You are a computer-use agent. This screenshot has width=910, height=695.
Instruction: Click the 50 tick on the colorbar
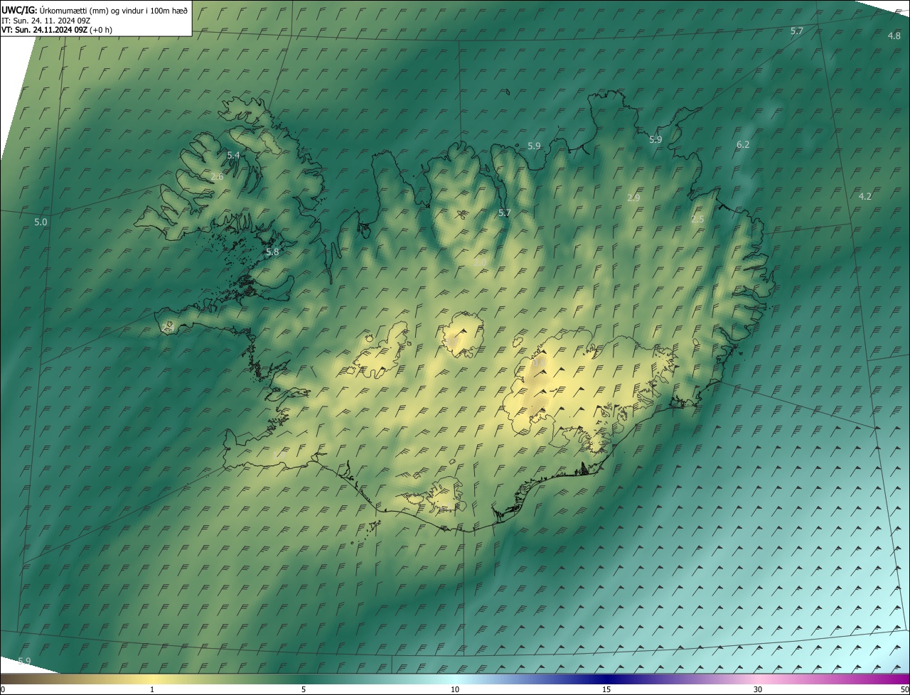click(904, 689)
